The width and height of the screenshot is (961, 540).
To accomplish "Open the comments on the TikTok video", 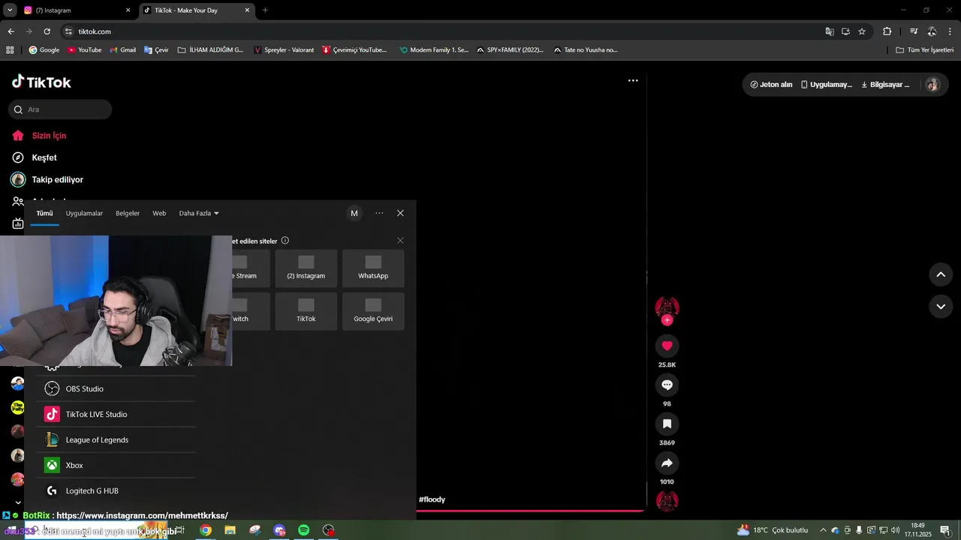I will pos(667,385).
